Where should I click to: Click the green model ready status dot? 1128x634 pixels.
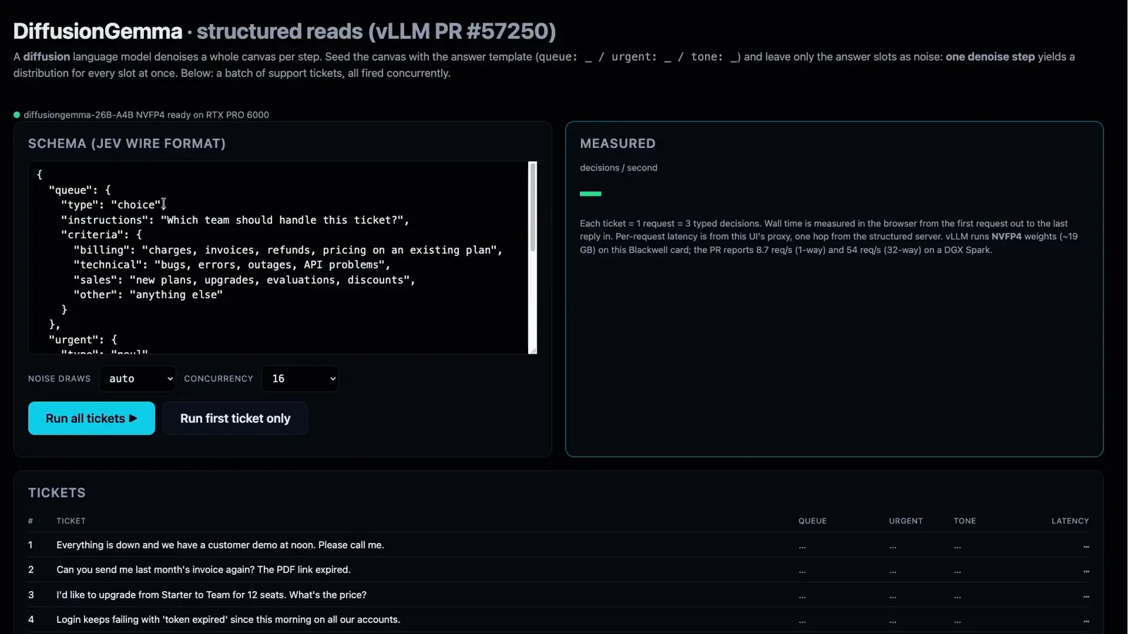click(17, 115)
